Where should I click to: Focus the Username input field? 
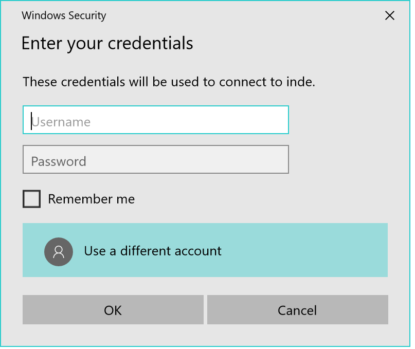[x=155, y=120]
